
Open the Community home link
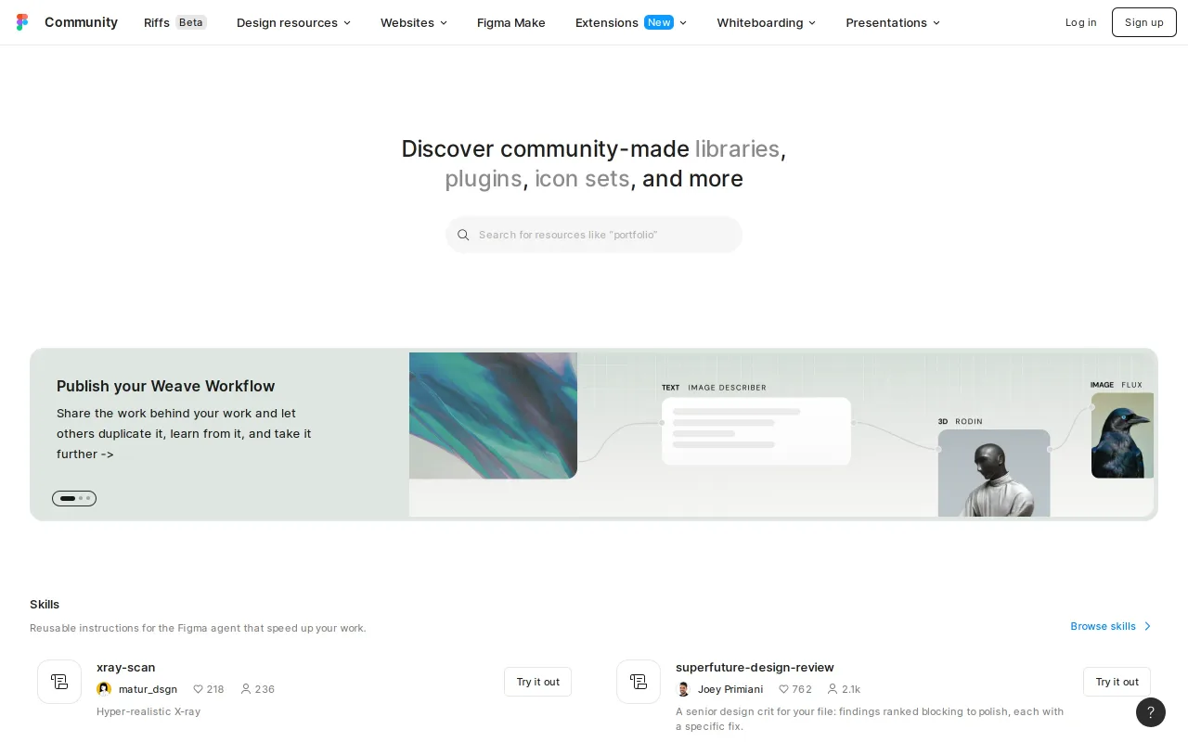pyautogui.click(x=81, y=22)
